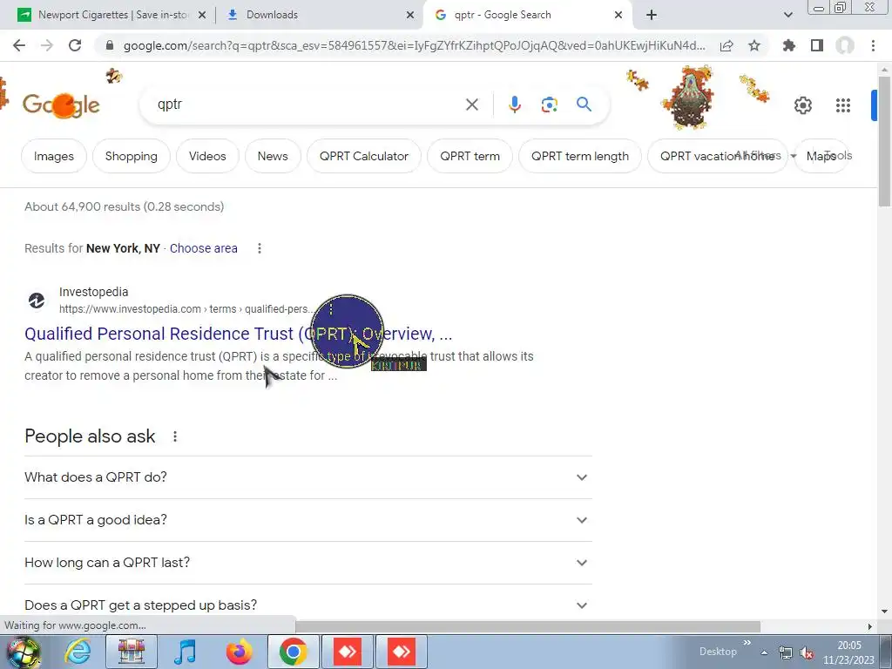The width and height of the screenshot is (892, 669).
Task: Select the QPRT term chip
Action: click(470, 156)
